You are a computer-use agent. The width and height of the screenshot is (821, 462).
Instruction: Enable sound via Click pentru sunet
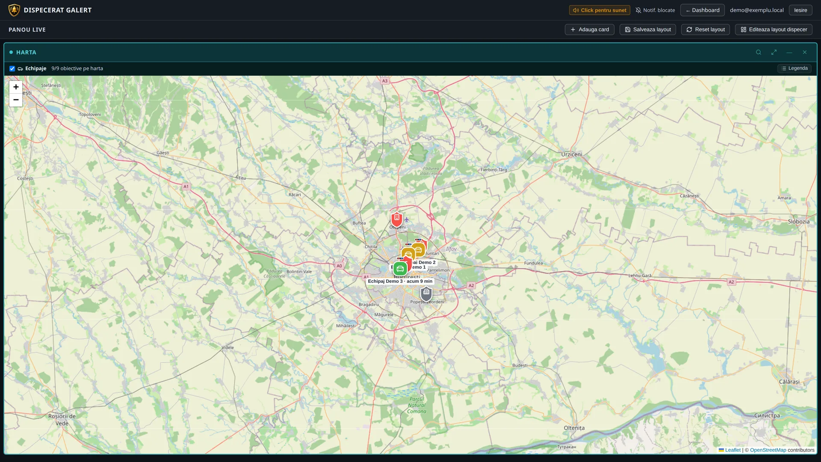tap(600, 10)
